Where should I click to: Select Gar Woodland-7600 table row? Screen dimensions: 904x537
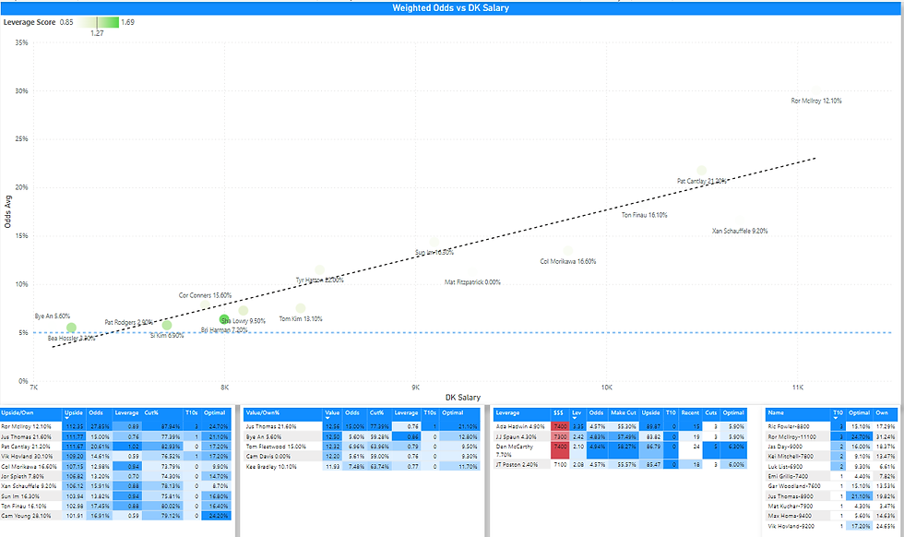831,486
